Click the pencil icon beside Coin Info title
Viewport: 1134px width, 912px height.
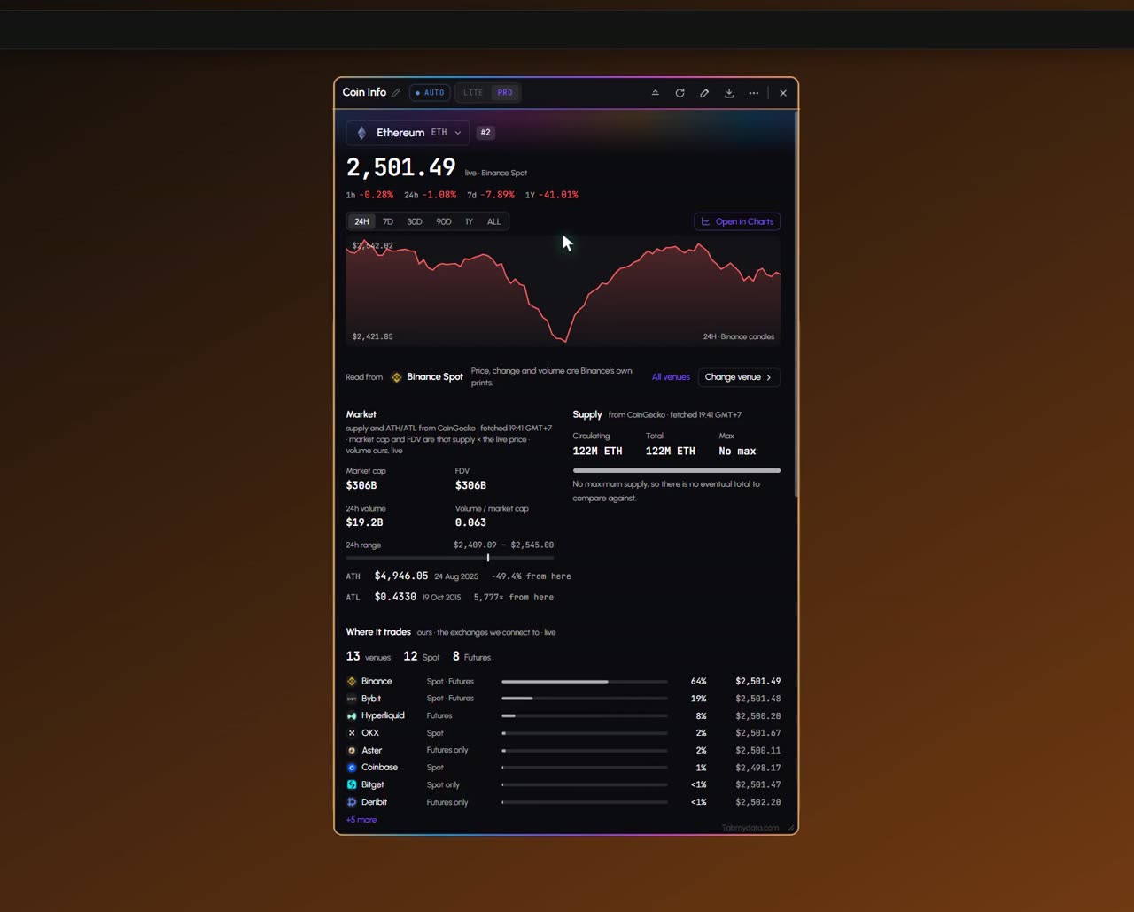[396, 93]
